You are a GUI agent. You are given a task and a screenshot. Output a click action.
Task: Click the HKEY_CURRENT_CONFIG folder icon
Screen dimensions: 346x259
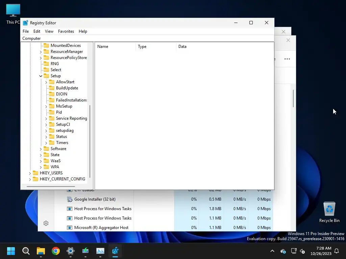tap(35, 179)
